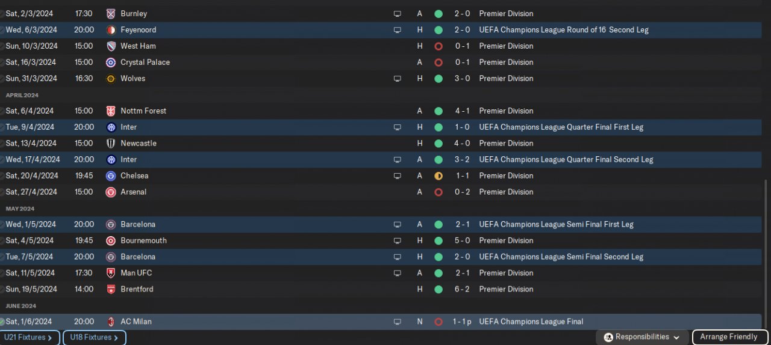Click the vertical scrollbar on the fixtures list
Viewport: 771px width, 345px height.
pyautogui.click(x=766, y=252)
